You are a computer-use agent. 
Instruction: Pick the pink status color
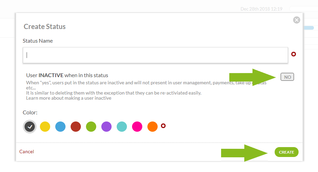pyautogui.click(x=137, y=127)
